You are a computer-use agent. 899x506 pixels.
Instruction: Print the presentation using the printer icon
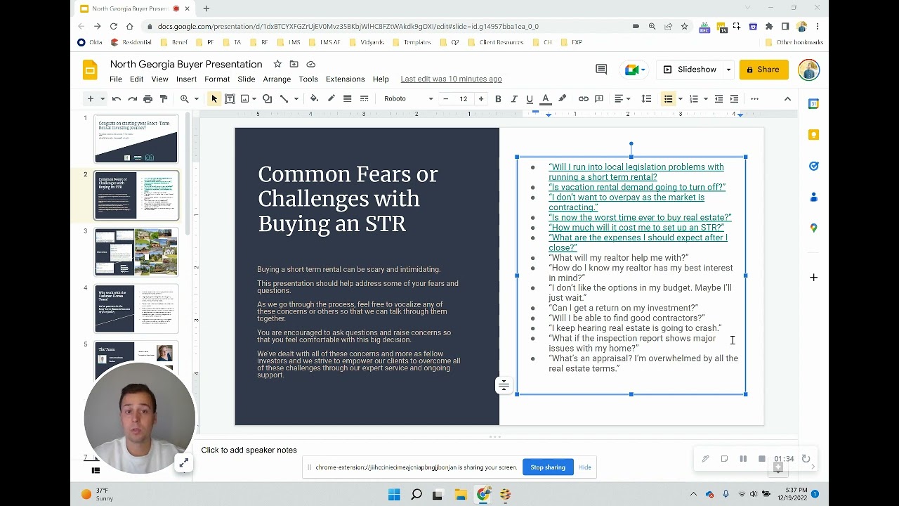(147, 99)
